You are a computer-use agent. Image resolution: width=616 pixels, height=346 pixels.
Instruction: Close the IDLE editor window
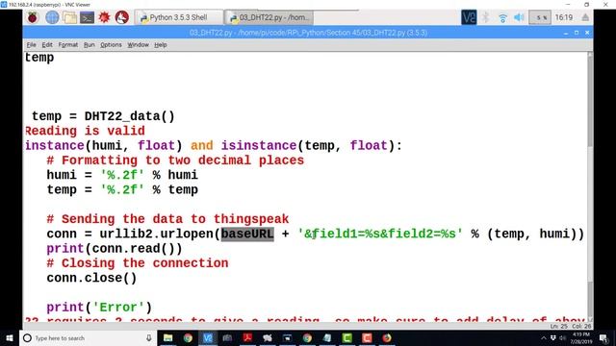coord(587,33)
